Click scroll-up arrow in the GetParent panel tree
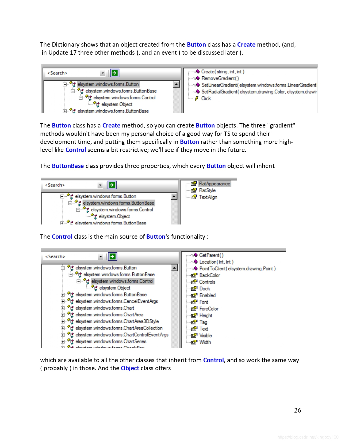This screenshot has height=442, width=341. [174, 268]
